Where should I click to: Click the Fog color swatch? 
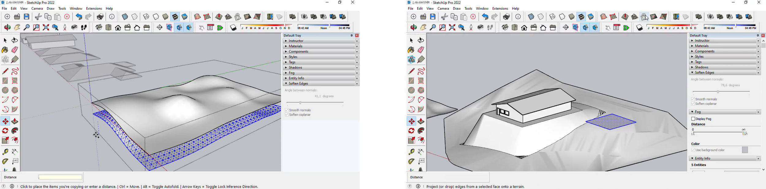click(745, 150)
